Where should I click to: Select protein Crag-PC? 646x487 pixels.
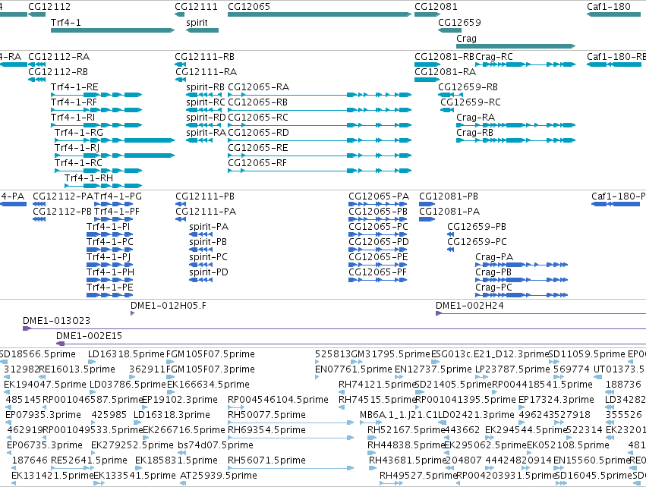tap(522, 295)
